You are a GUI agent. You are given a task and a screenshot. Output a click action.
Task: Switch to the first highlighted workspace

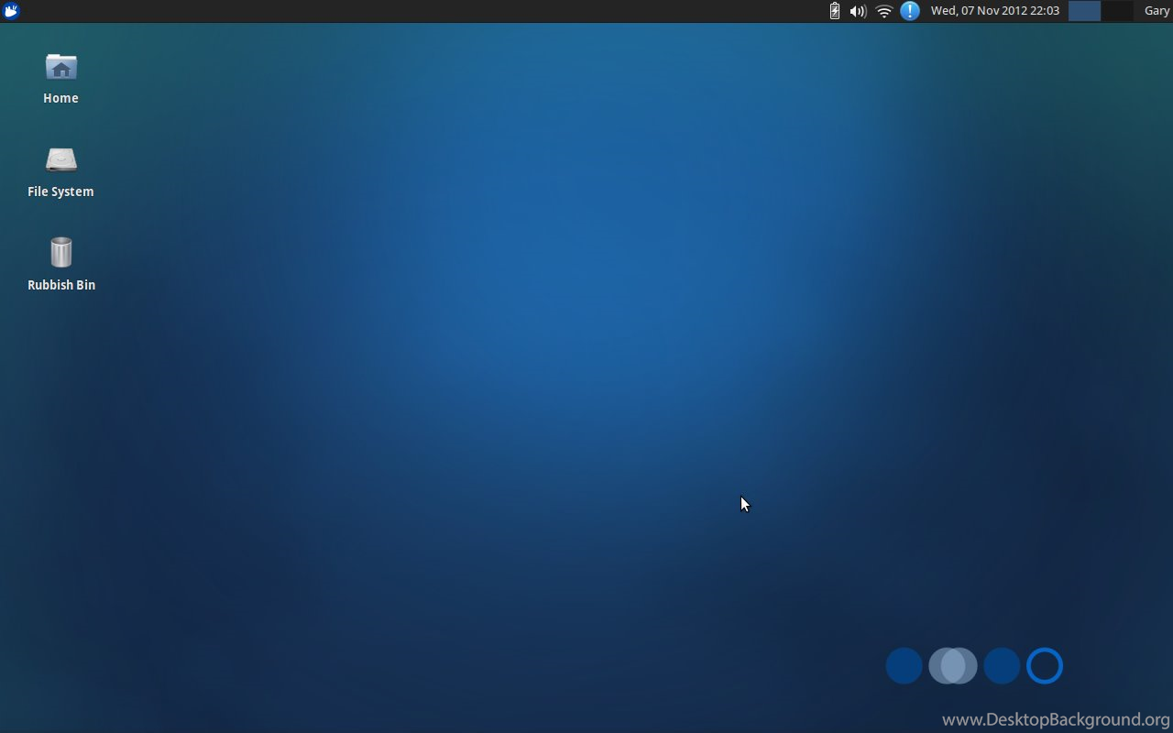[x=1084, y=11]
